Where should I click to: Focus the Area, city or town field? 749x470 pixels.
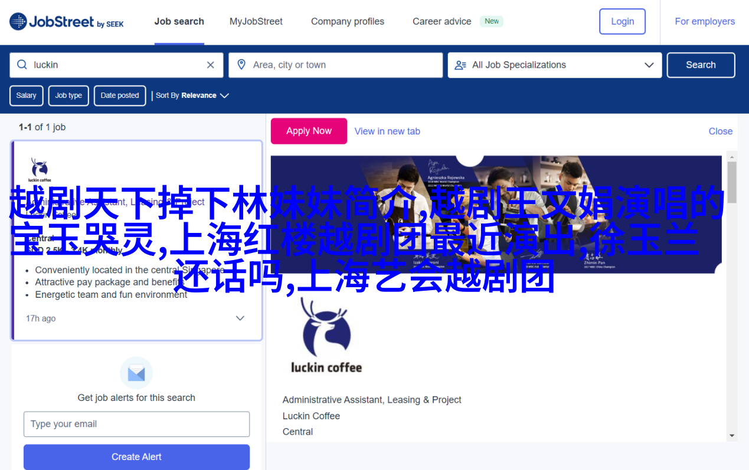(x=336, y=65)
